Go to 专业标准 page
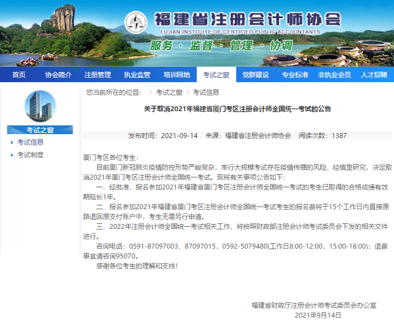The image size is (394, 328). click(x=295, y=74)
